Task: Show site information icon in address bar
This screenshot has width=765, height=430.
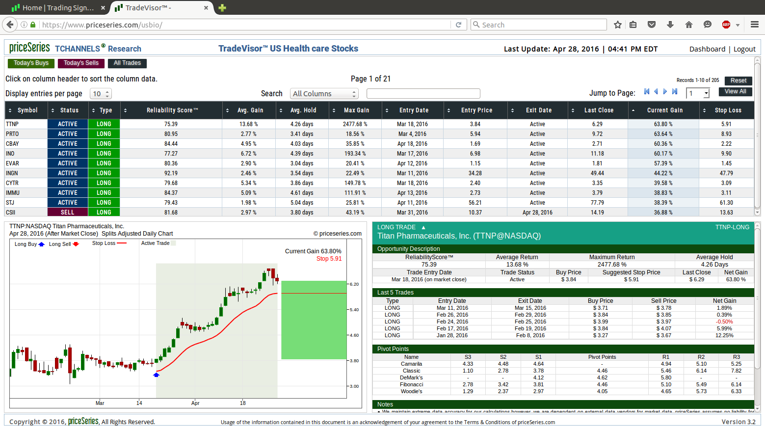Action: 24,25
